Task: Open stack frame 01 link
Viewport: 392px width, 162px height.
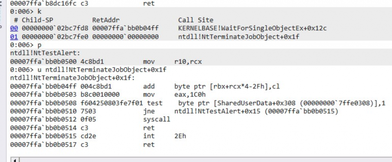Action: (14, 37)
